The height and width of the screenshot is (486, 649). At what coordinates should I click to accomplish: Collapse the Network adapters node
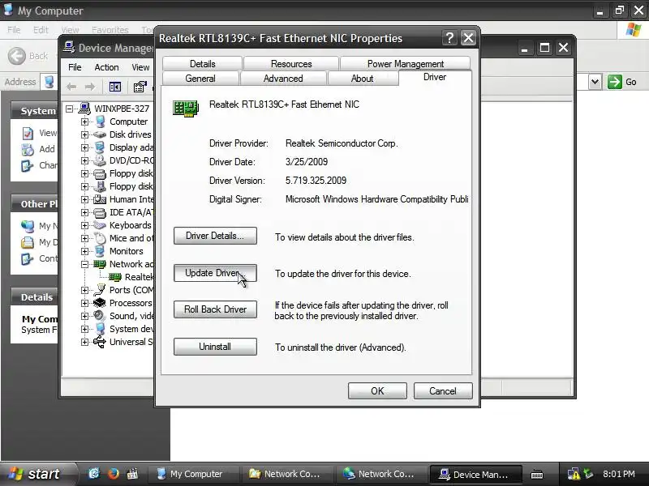click(x=84, y=265)
